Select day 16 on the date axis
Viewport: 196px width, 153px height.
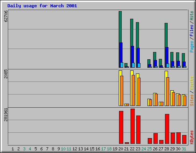tap(98, 149)
